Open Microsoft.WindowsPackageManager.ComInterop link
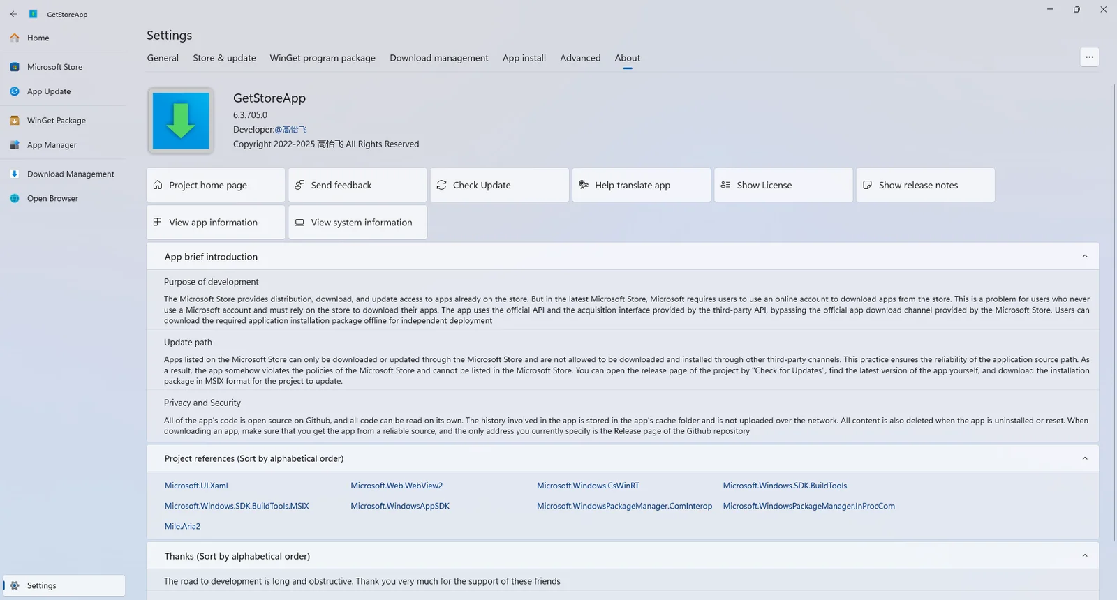The width and height of the screenshot is (1117, 600). coord(624,506)
